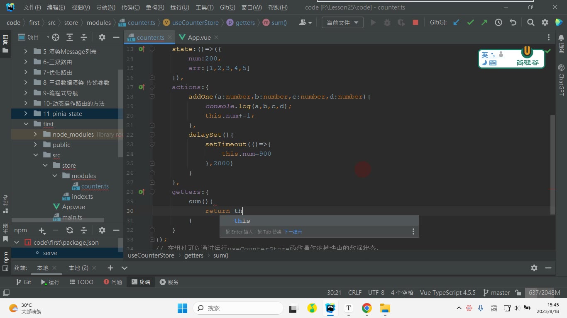Open Google Chrome from the taskbar
This screenshot has height=318, width=567.
[367, 308]
